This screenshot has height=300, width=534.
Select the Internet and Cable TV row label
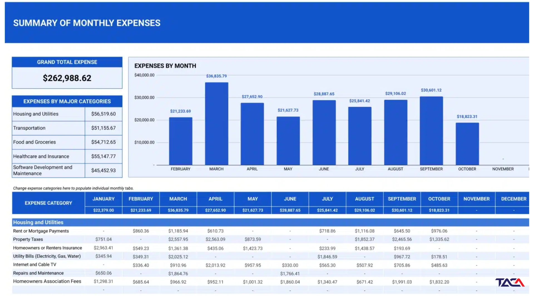pos(35,264)
